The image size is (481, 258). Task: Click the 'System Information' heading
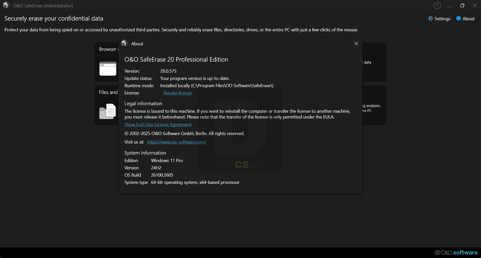[145, 153]
